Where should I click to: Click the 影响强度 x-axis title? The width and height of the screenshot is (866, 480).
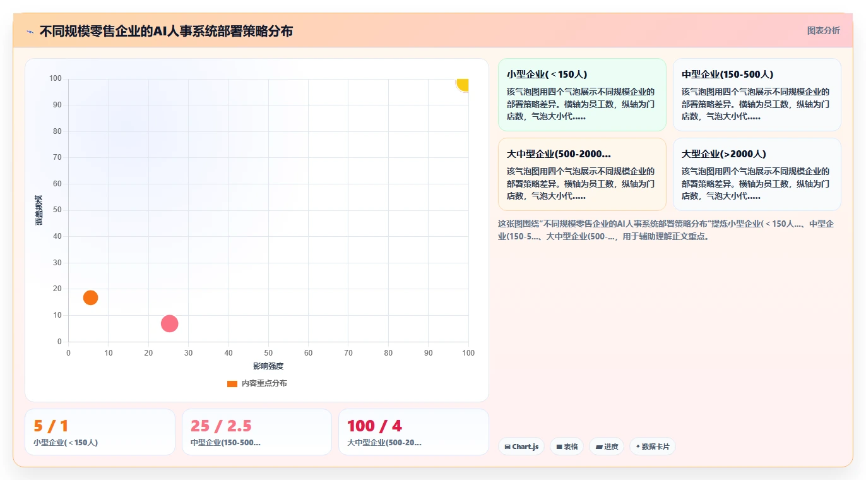pyautogui.click(x=268, y=366)
